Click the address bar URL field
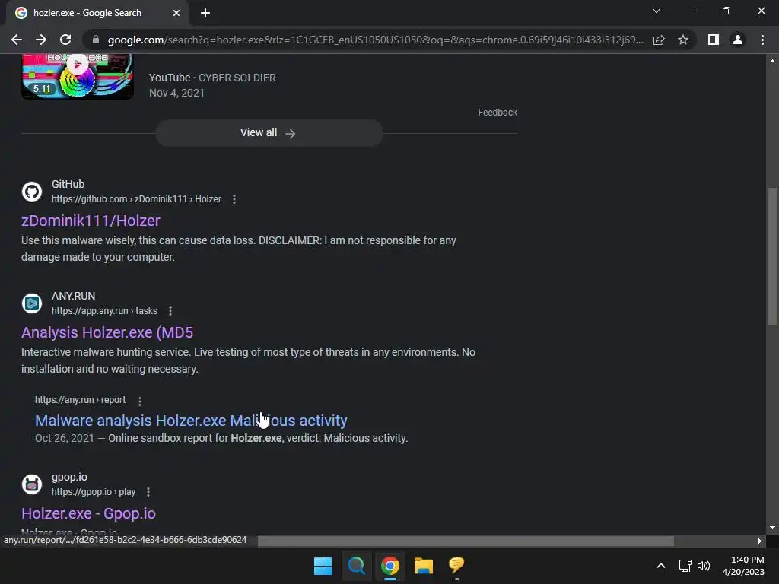This screenshot has width=779, height=584. [x=375, y=40]
